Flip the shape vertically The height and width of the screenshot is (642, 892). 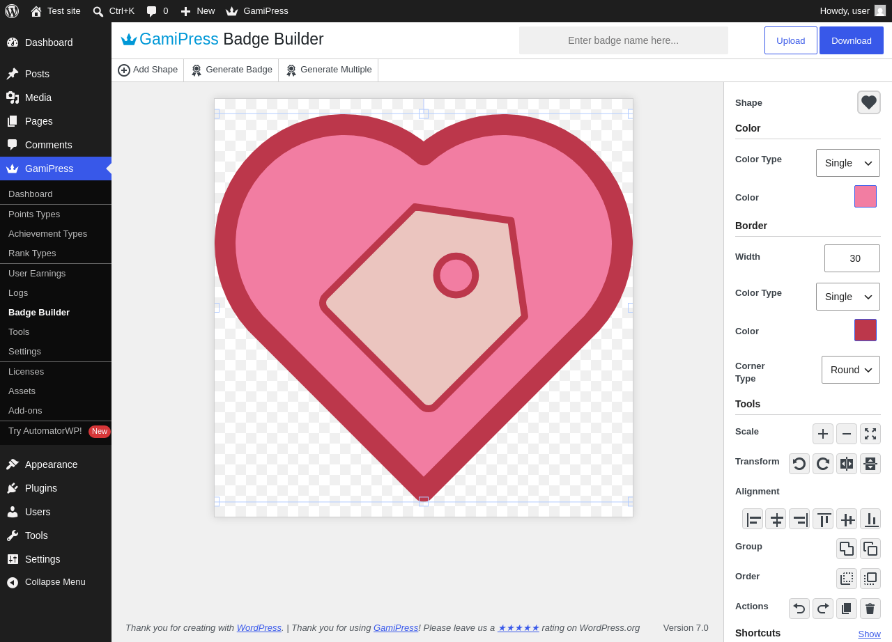point(870,464)
